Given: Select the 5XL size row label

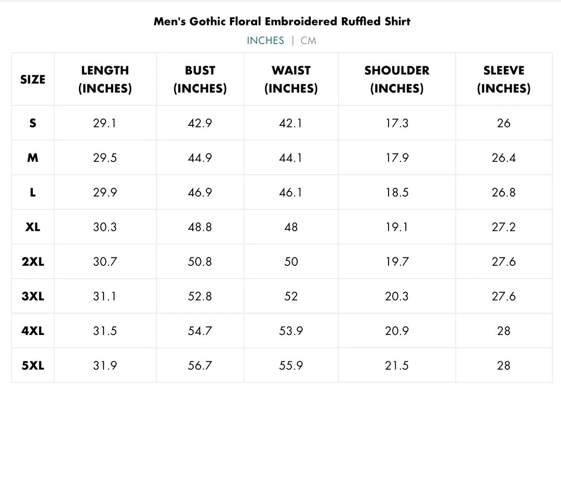Looking at the screenshot, I should coord(33,366).
